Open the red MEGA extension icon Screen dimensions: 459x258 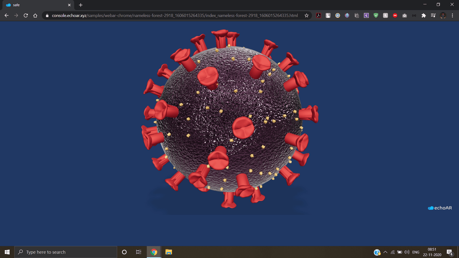pos(395,15)
